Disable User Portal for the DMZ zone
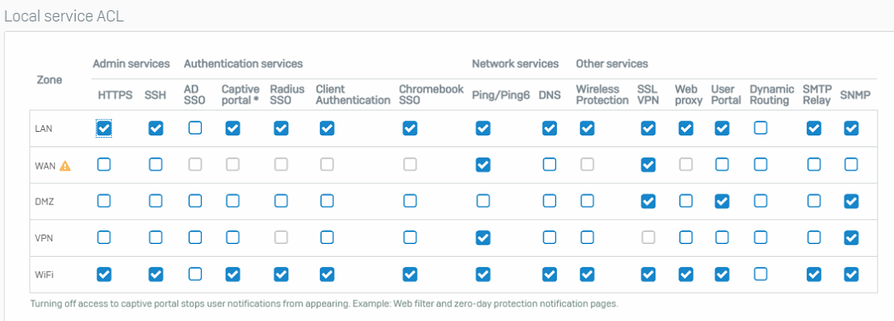Viewport: 894px width, 321px height. [x=722, y=201]
